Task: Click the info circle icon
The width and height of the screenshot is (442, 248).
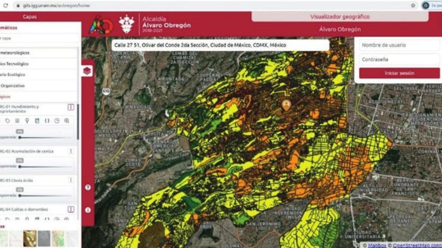Action: [88, 210]
